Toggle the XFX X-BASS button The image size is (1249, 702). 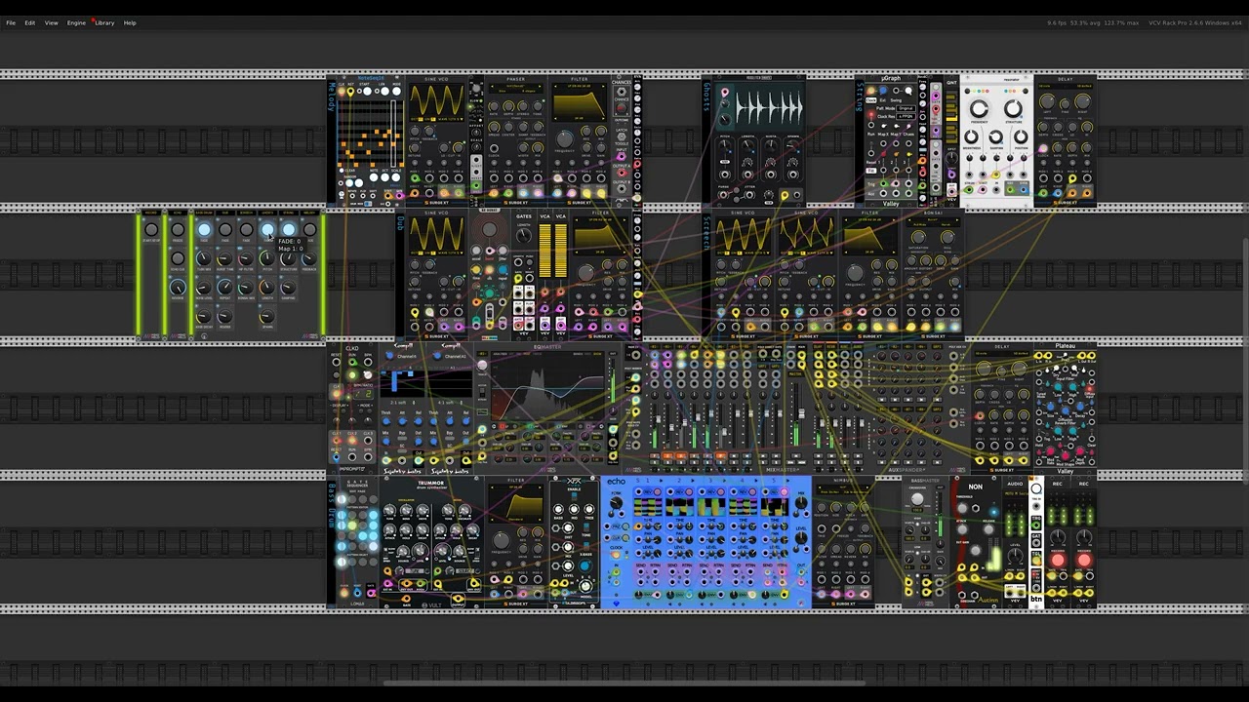pyautogui.click(x=586, y=546)
